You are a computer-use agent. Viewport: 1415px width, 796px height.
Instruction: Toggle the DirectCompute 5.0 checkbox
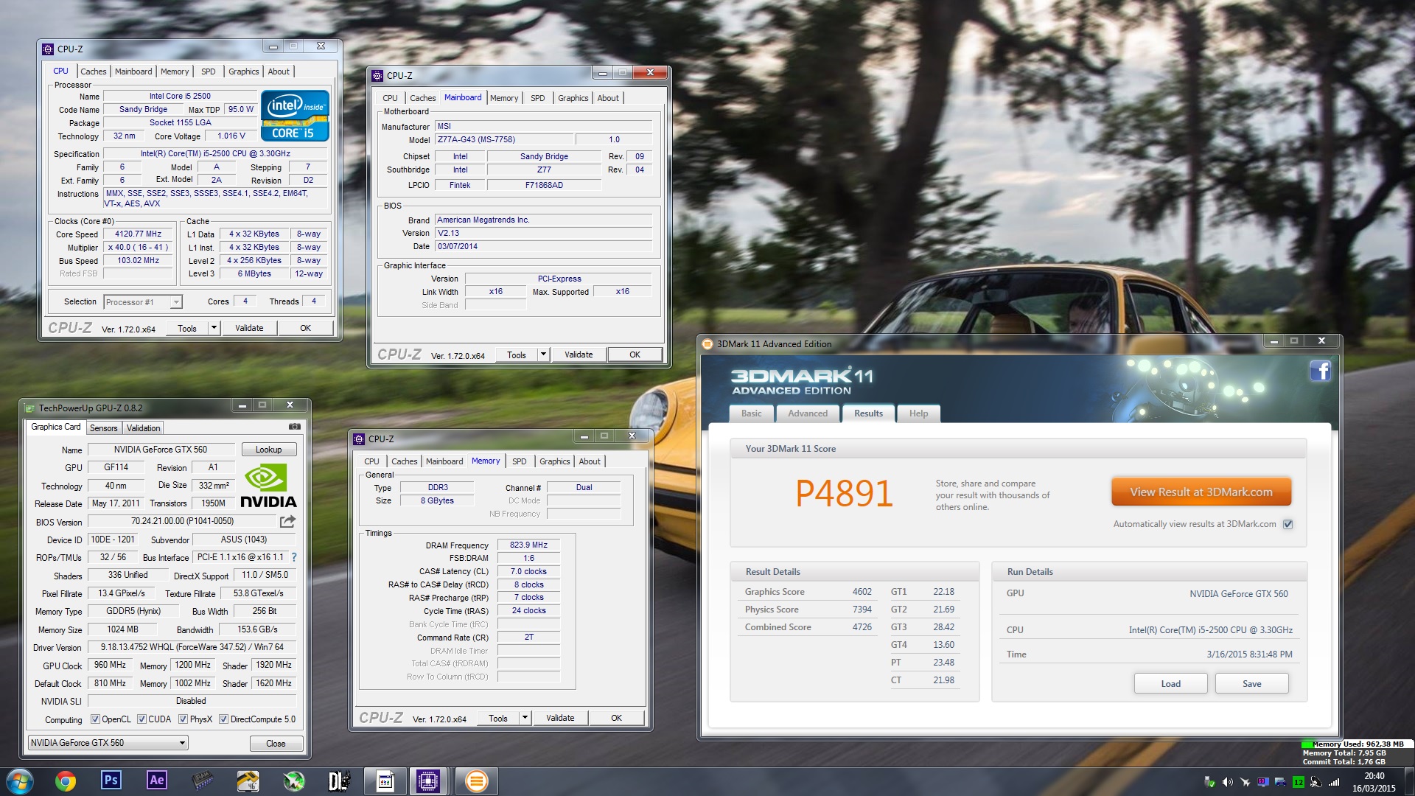coord(223,719)
